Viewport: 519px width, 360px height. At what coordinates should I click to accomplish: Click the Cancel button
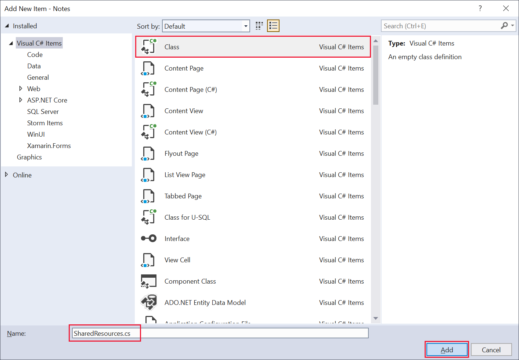[x=491, y=349]
